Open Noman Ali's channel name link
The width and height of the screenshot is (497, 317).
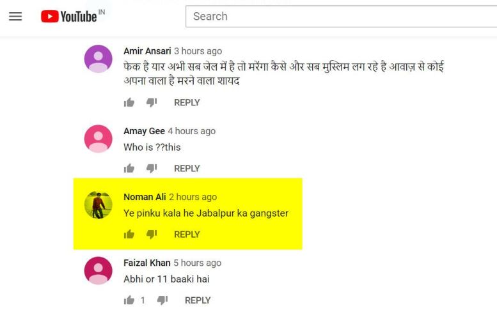click(145, 197)
